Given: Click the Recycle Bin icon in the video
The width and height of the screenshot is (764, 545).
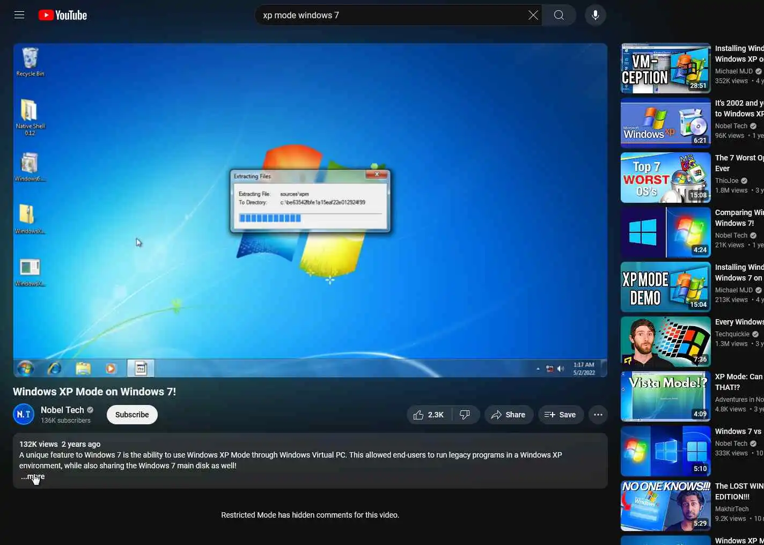Looking at the screenshot, I should tap(30, 62).
